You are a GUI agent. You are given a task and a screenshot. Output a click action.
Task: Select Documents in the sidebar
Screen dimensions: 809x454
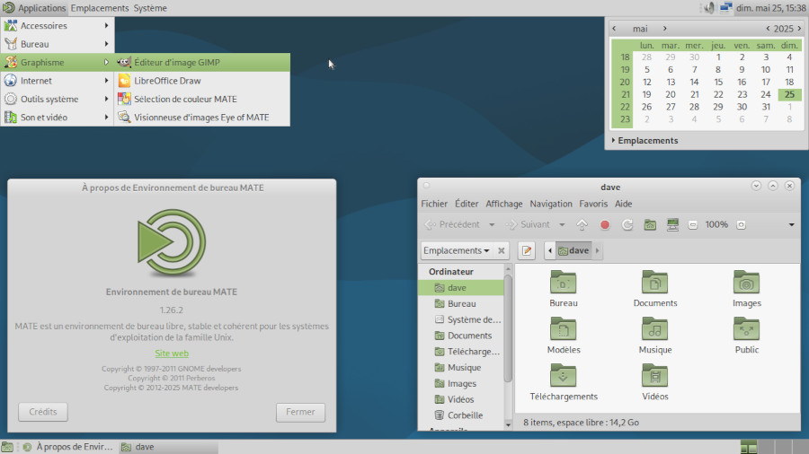[x=461, y=336]
